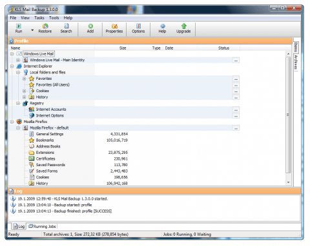Click the Saved Forms icon
The image size is (310, 246).
[32, 171]
